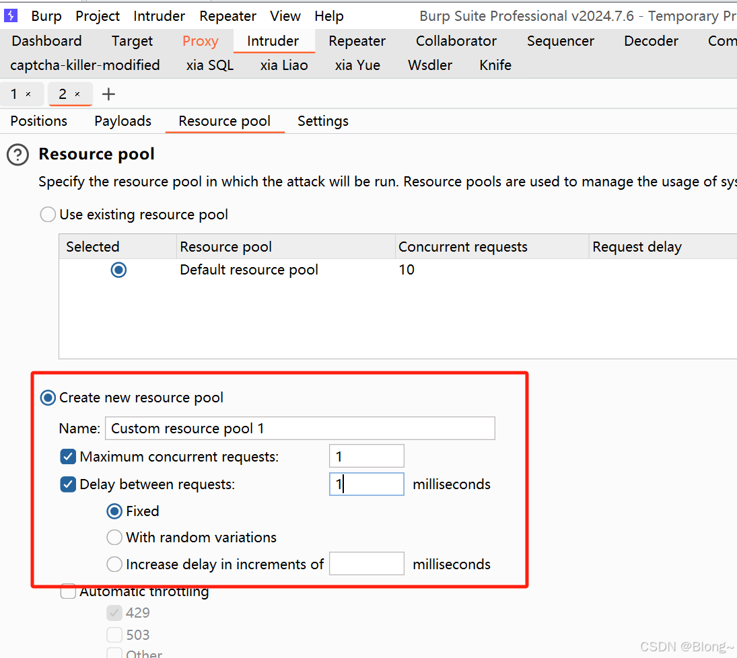Select the Resource pool sub-tab
737x658 pixels.
pyautogui.click(x=225, y=121)
